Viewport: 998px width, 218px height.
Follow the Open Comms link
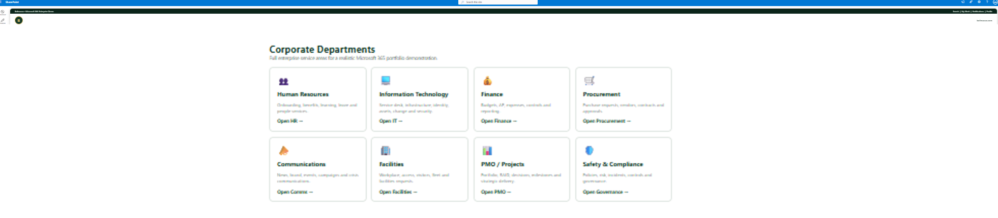(295, 192)
